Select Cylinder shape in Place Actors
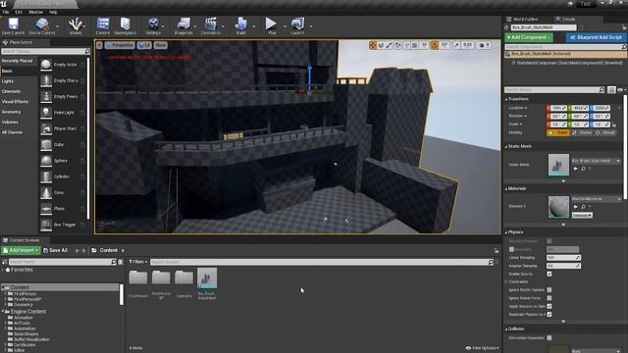Image resolution: width=628 pixels, height=353 pixels. click(63, 176)
